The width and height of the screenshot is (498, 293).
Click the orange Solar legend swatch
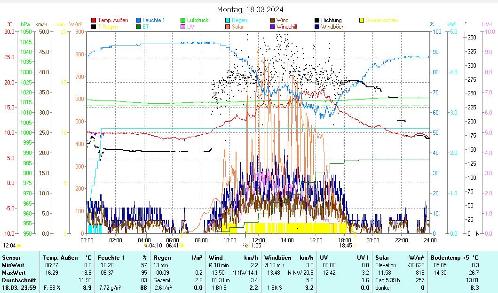(x=228, y=27)
